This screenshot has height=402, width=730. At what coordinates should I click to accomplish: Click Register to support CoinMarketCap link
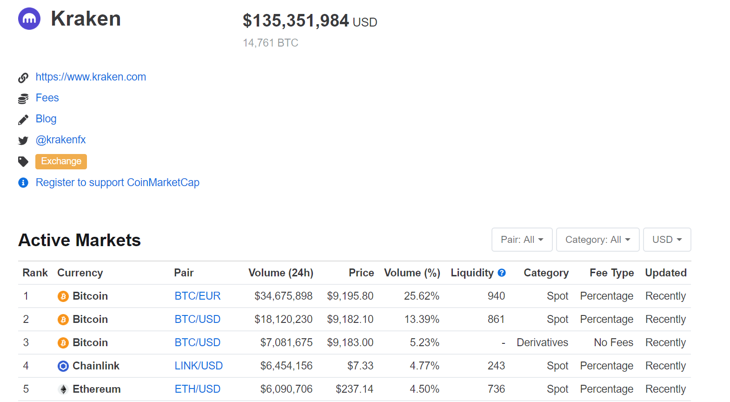(118, 182)
